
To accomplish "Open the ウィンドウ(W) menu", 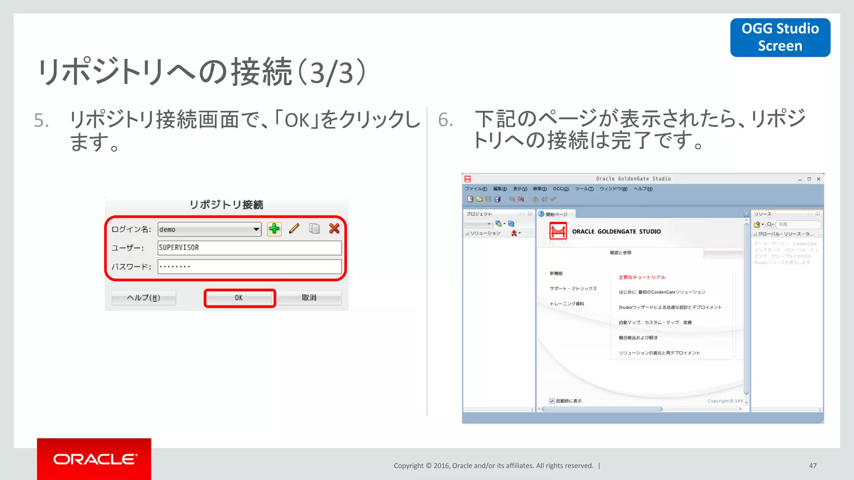I will [613, 189].
